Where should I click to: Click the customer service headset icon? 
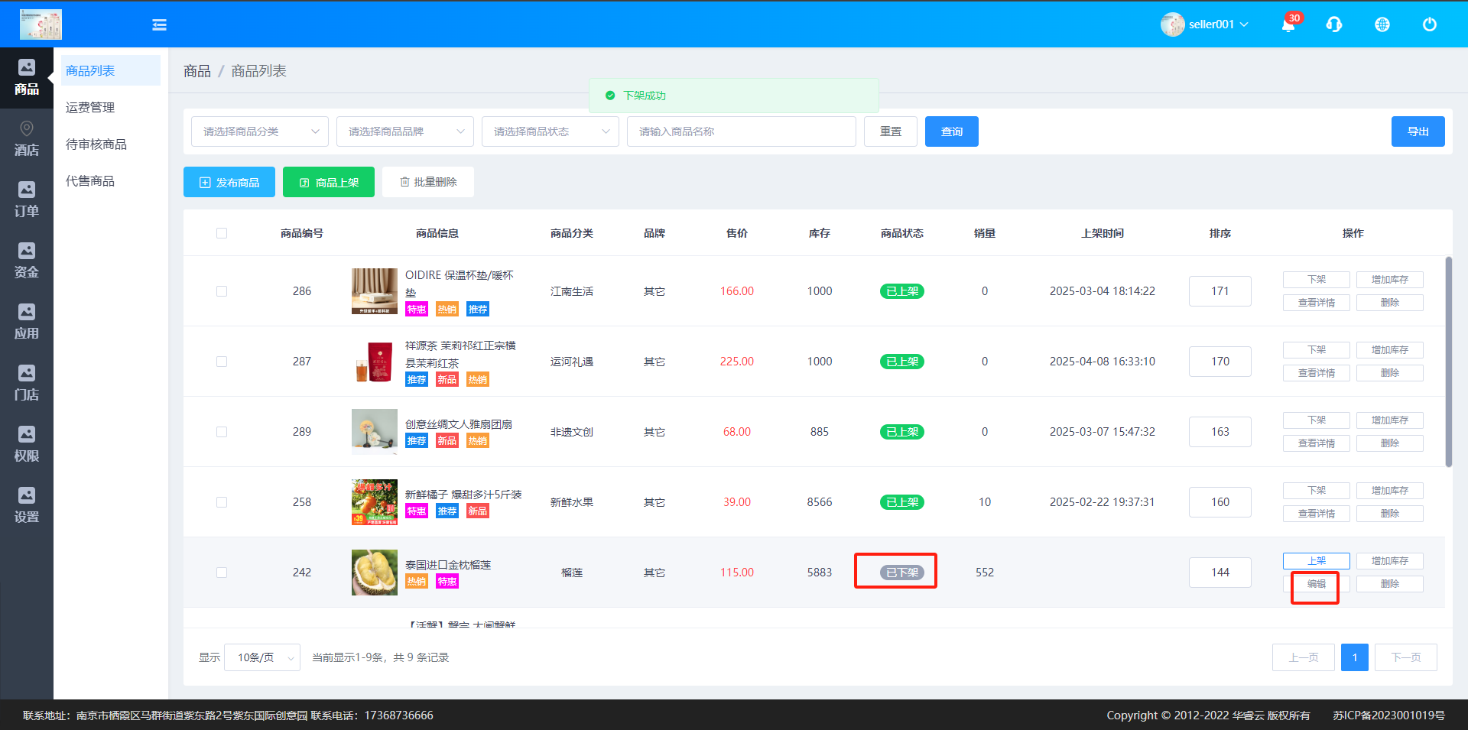1334,25
